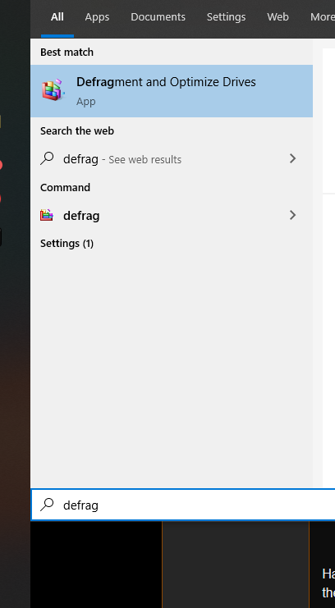
Task: Click the colorful defrag command icon
Action: (47, 215)
